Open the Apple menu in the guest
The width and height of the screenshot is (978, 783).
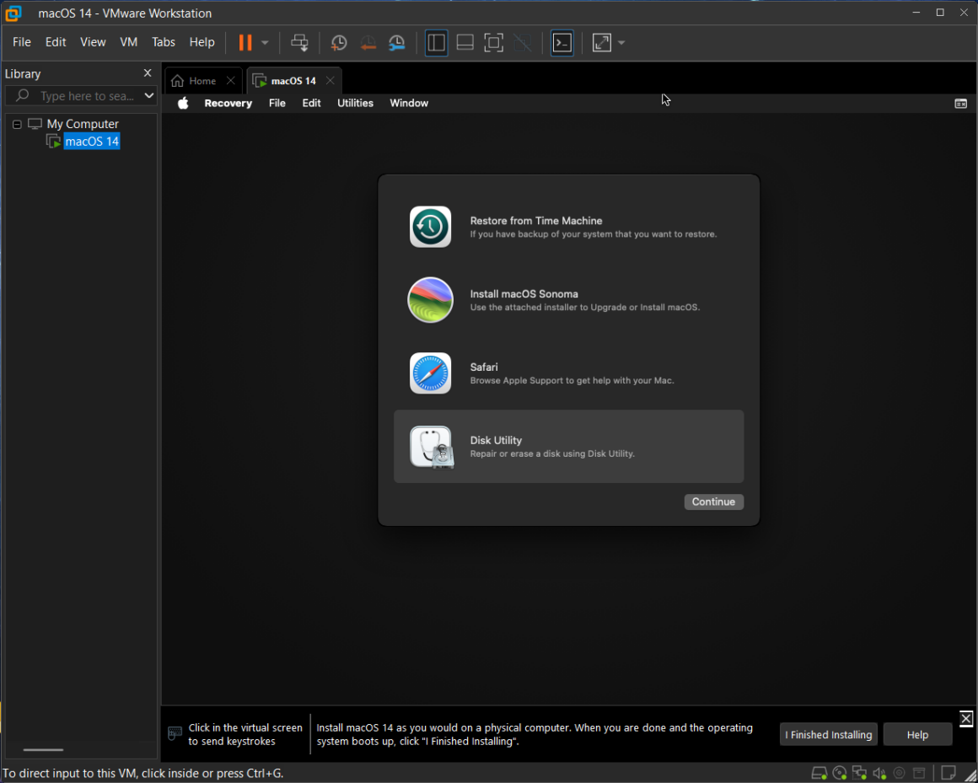[x=183, y=104]
